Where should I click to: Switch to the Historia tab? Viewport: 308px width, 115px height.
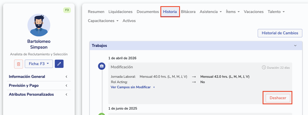(x=170, y=12)
